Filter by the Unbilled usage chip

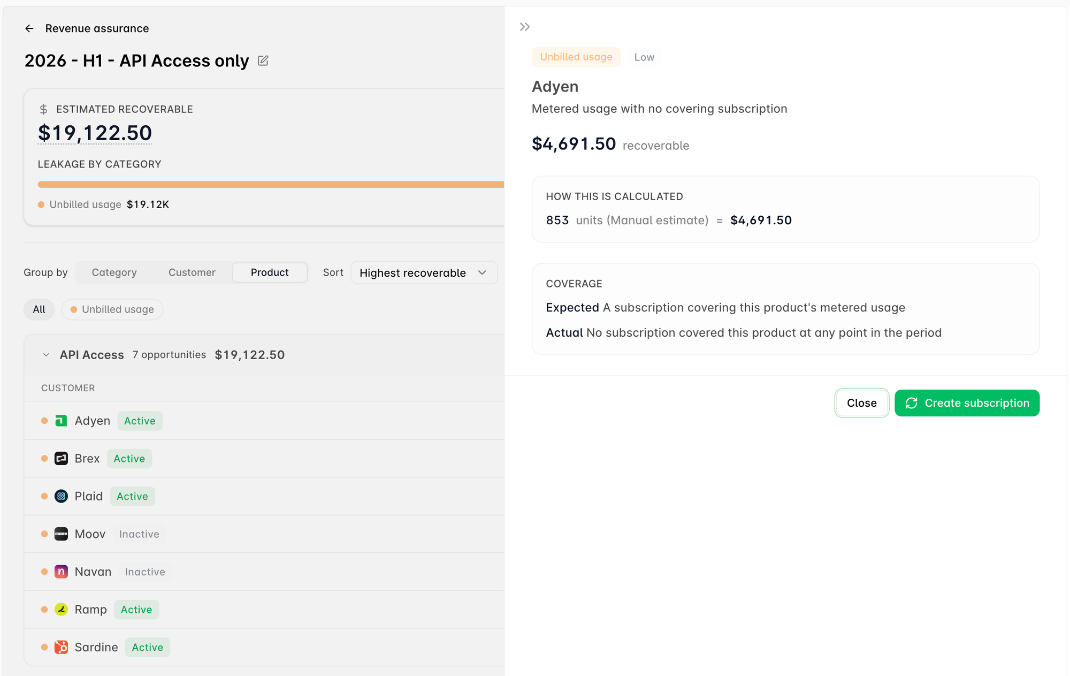(x=112, y=309)
